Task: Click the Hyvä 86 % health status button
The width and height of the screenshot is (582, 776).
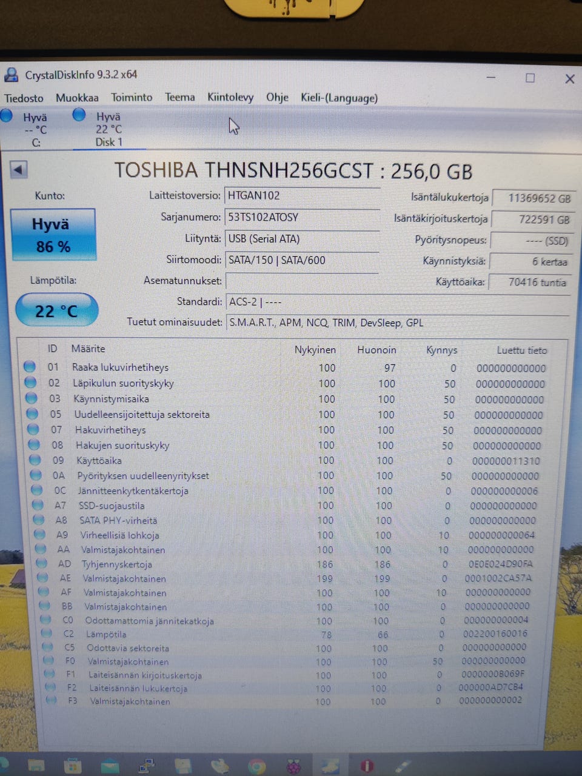Action: 53,235
